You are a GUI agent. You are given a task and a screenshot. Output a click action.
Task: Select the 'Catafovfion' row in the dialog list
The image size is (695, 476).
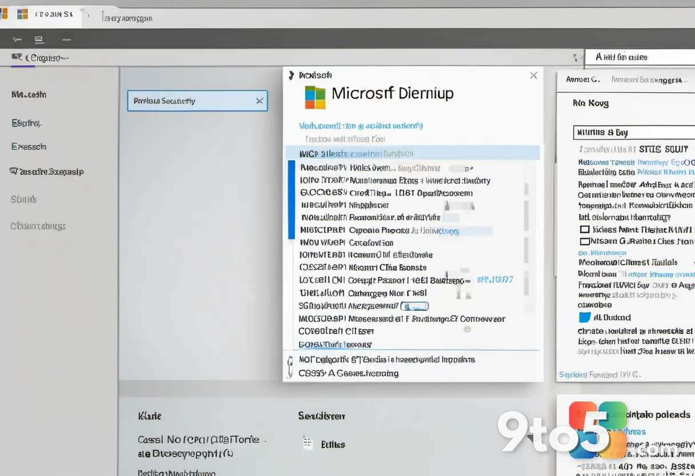click(x=372, y=243)
